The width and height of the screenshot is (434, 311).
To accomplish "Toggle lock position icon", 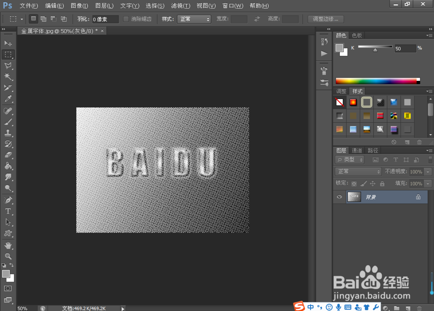I will click(373, 183).
